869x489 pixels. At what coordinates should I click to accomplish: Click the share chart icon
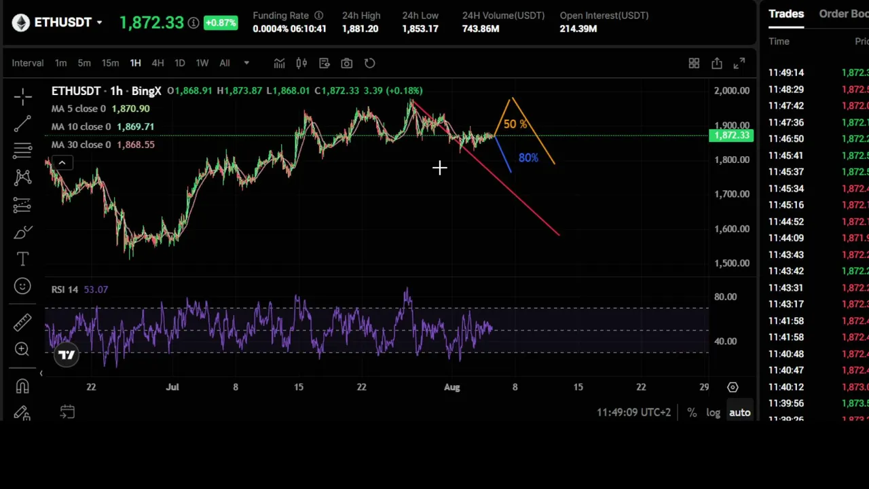click(x=717, y=63)
